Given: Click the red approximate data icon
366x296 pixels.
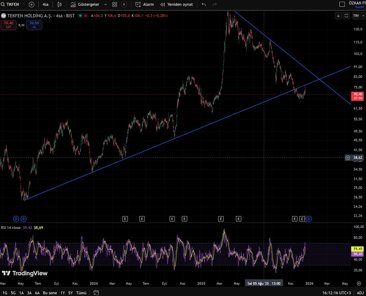Looking at the screenshot, I should [x=86, y=16].
